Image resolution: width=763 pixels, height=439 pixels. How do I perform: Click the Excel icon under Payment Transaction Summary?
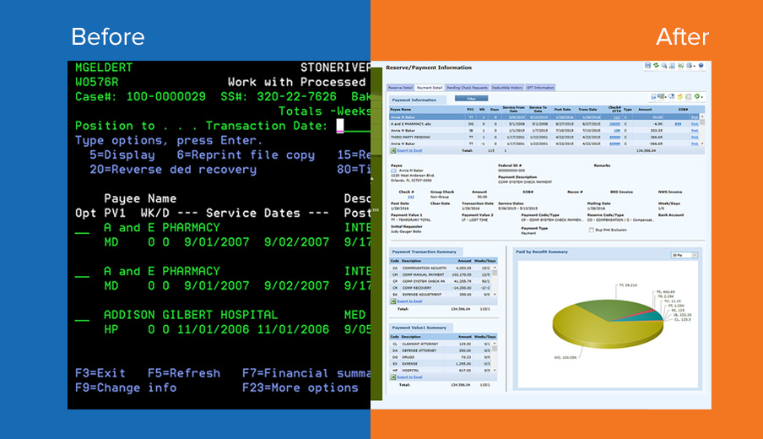coord(393,301)
